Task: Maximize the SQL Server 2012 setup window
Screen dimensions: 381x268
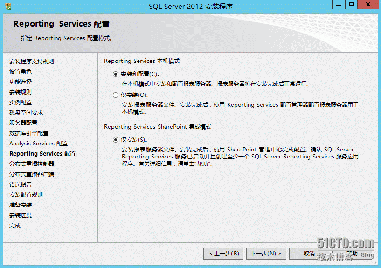Action: [351, 5]
